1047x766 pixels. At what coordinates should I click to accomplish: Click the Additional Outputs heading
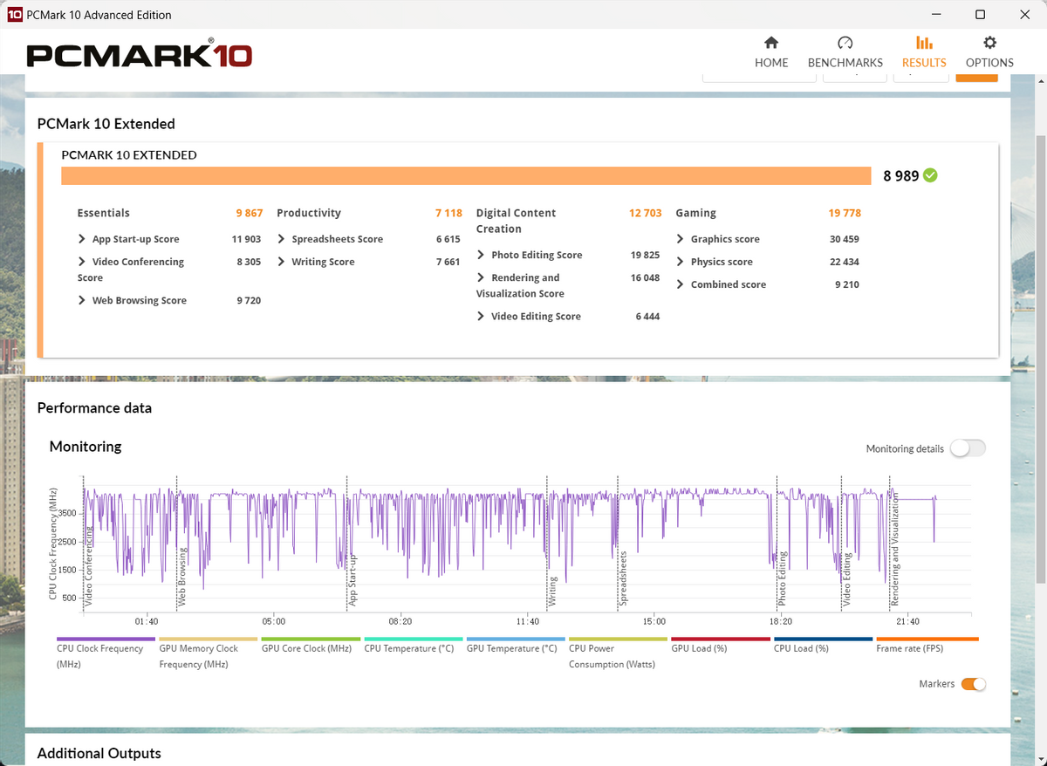(99, 753)
